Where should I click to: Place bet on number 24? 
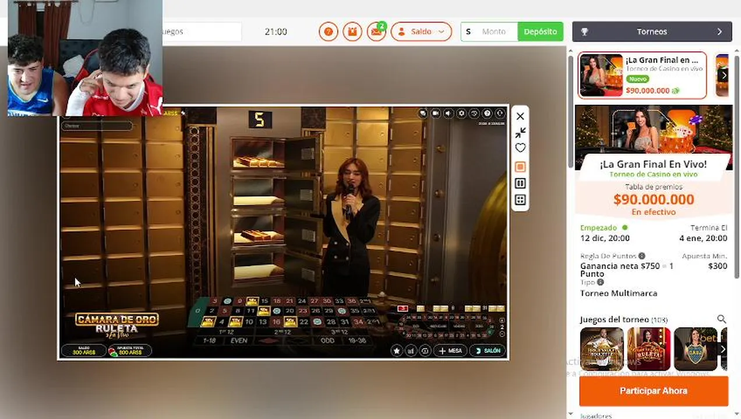(x=302, y=301)
